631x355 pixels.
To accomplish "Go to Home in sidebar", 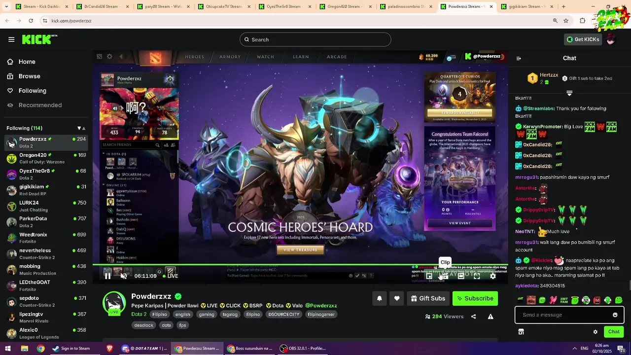I will click(27, 62).
